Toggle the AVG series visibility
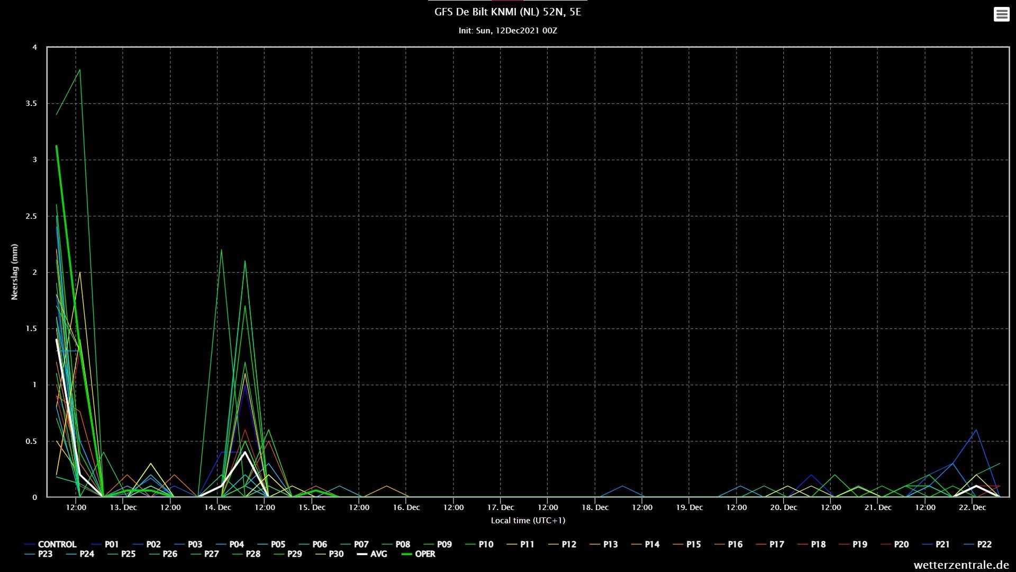The width and height of the screenshot is (1016, 572). [x=372, y=554]
